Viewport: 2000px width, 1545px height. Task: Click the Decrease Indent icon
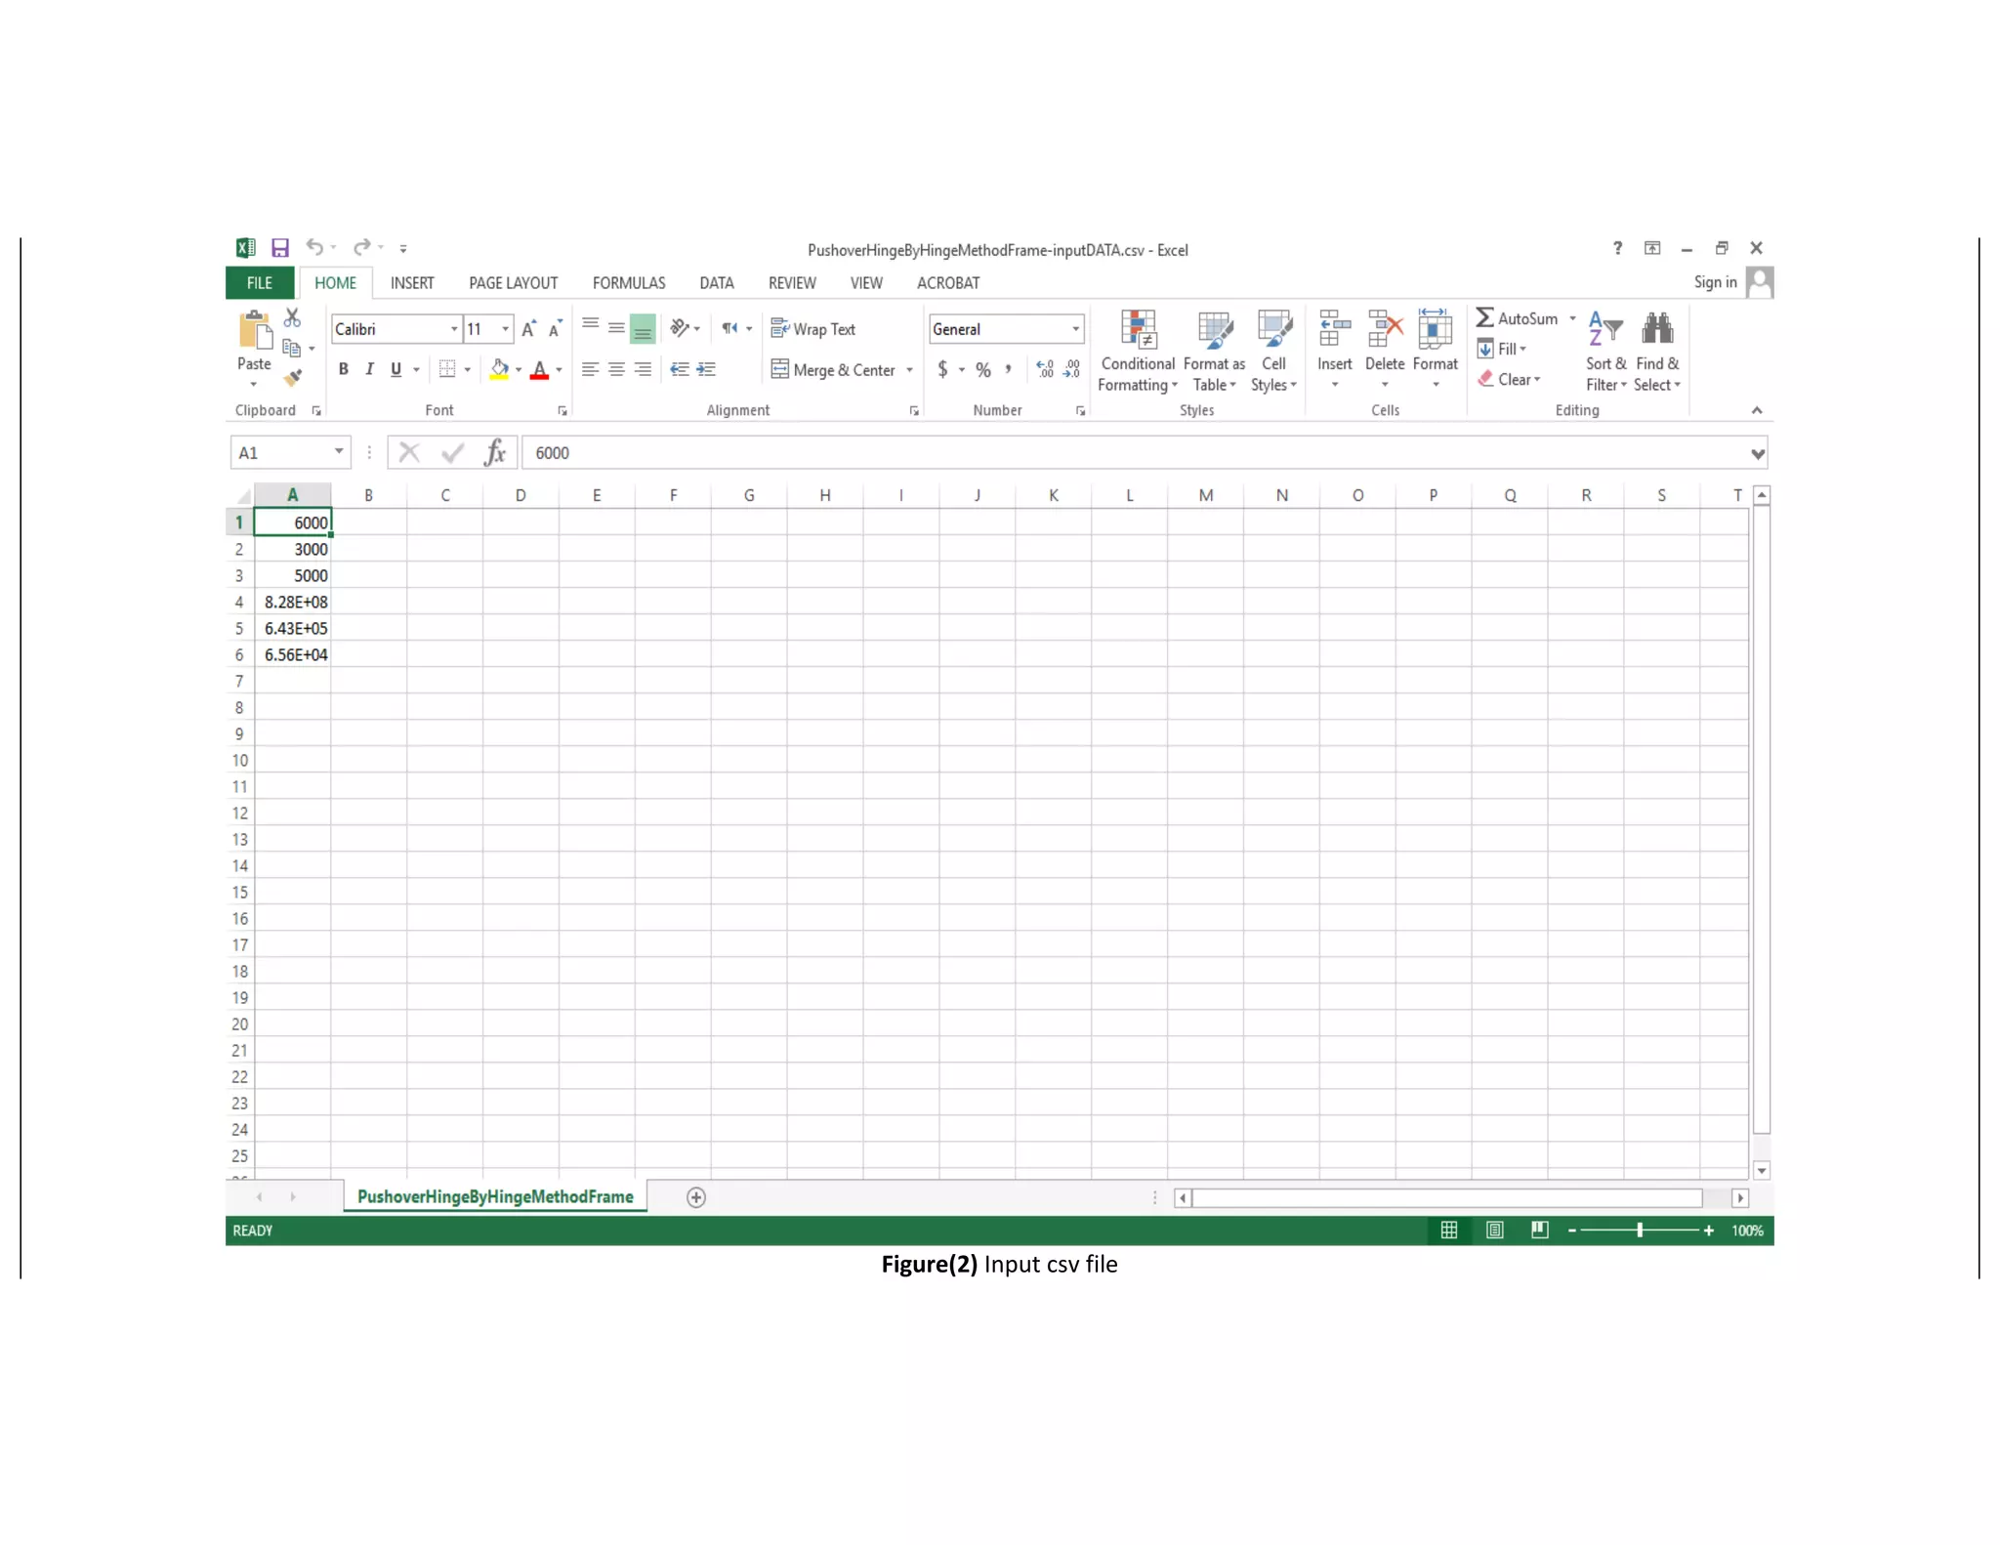pos(680,369)
